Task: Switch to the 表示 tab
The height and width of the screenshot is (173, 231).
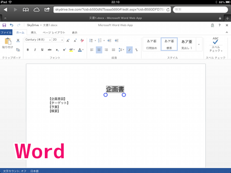Action: 74,32
